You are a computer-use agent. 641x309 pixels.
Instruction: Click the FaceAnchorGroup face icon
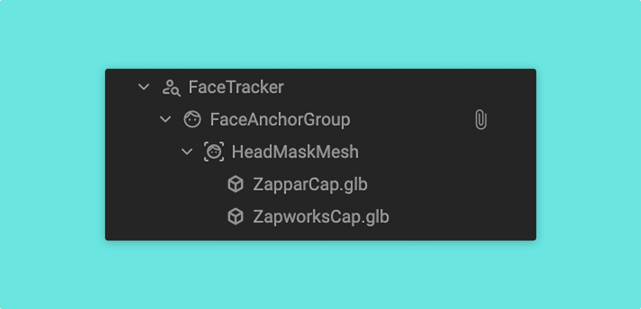point(192,119)
